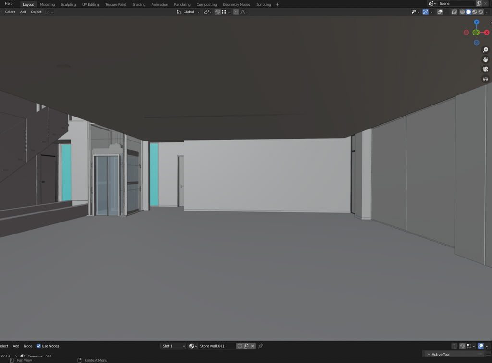
Task: Switch perspective/orthographic with the grid icon
Action: point(485,79)
